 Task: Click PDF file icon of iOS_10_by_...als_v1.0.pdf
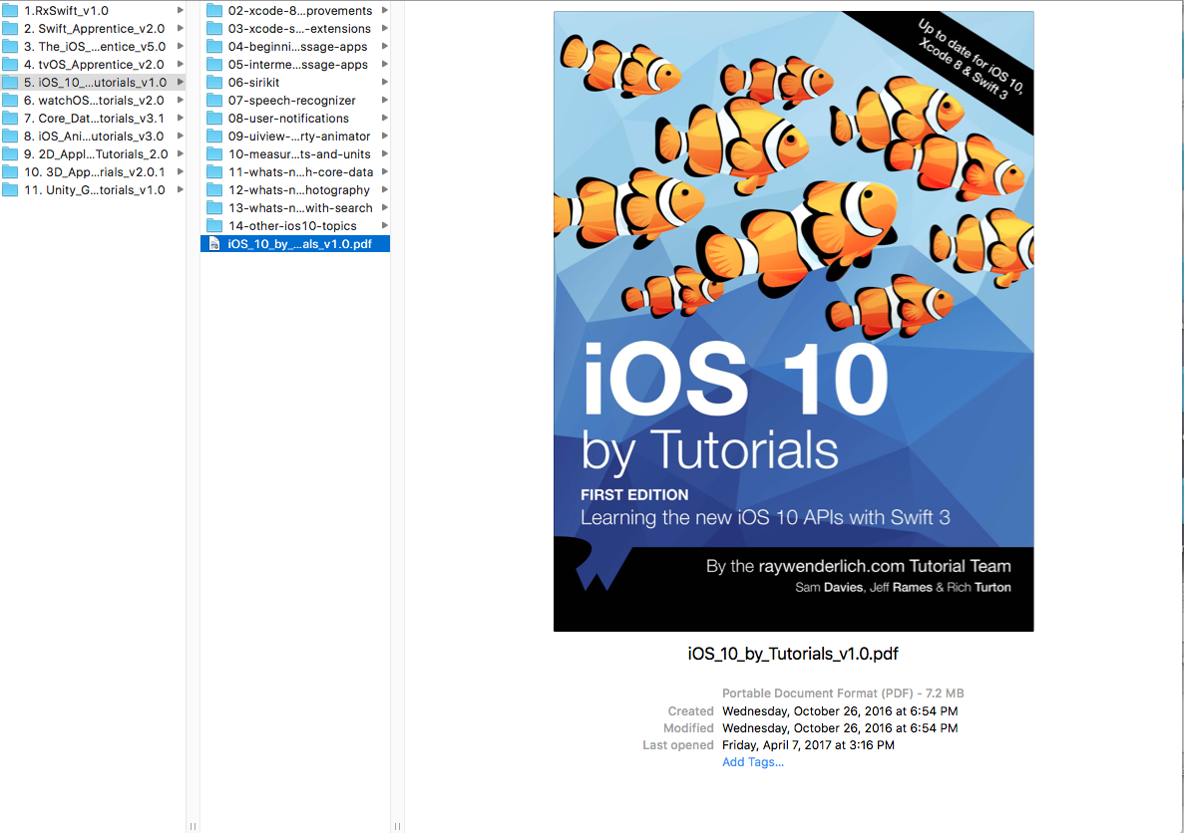pos(214,244)
